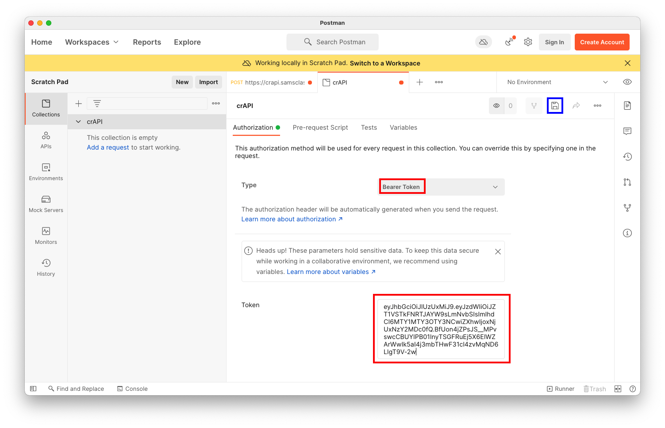Open the collections options ellipsis menu
The height and width of the screenshot is (428, 665).
coord(216,104)
